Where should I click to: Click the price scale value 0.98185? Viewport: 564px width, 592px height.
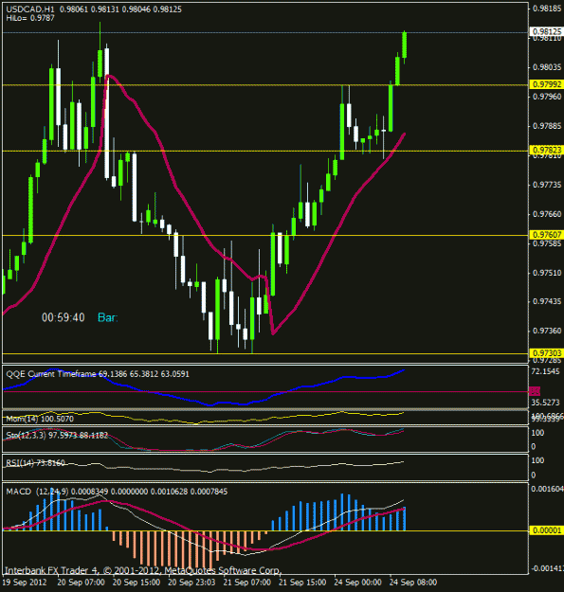[x=547, y=9]
